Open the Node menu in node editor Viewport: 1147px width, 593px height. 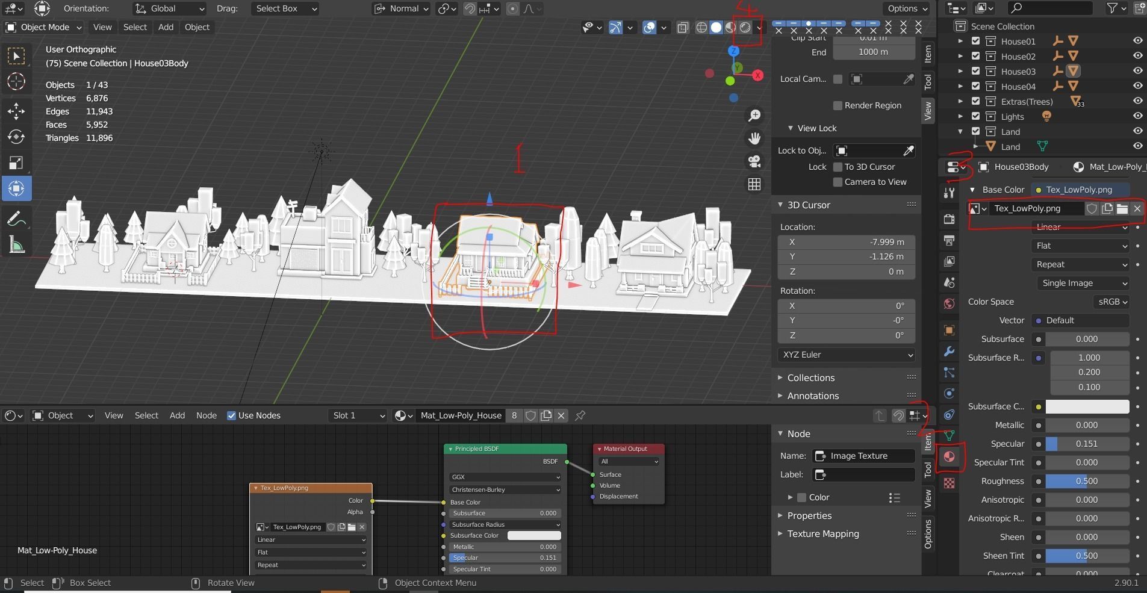[206, 415]
